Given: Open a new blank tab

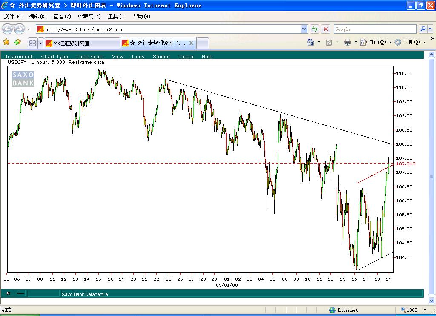Looking at the screenshot, I should (x=203, y=43).
